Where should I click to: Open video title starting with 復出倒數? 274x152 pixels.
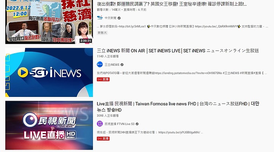[x=172, y=4]
